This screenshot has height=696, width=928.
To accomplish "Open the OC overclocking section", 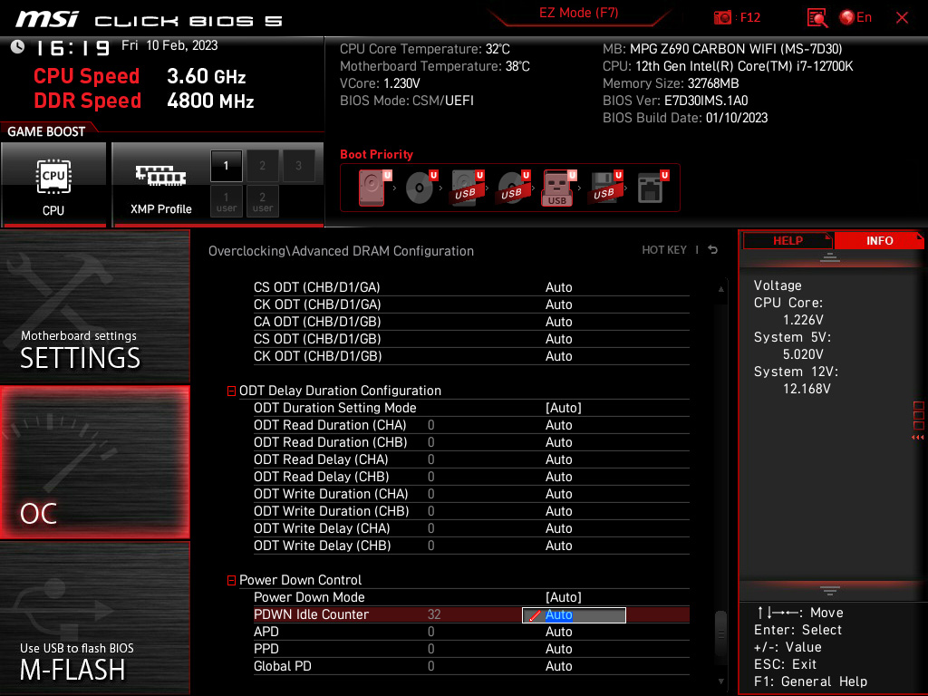I will [x=94, y=463].
